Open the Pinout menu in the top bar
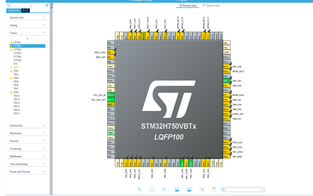The image size is (313, 196). coord(181,1)
